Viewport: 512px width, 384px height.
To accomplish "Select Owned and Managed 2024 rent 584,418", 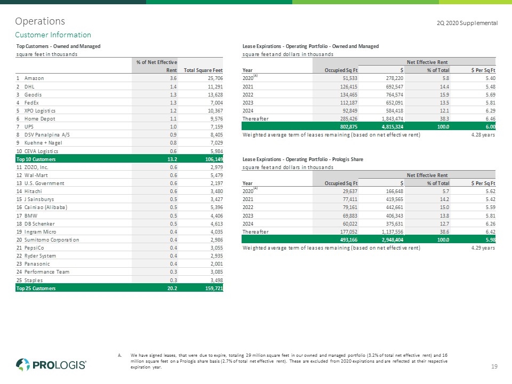I will pyautogui.click(x=395, y=111).
